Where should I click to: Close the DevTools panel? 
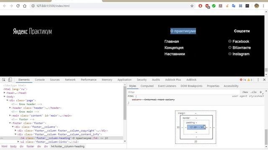(264, 80)
